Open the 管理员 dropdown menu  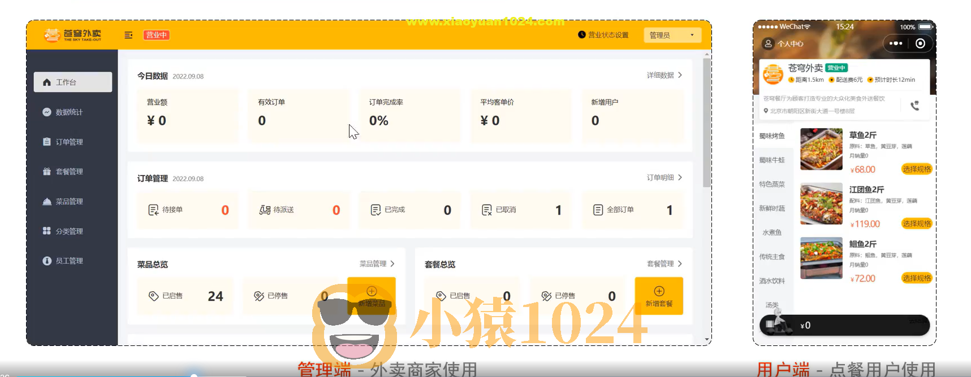coord(672,35)
